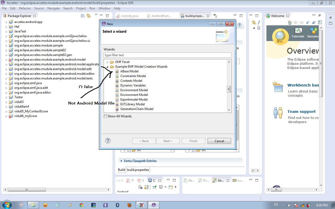Click the Collapse All icon in Package Explorer
The width and height of the screenshot is (335, 209).
coord(83,16)
